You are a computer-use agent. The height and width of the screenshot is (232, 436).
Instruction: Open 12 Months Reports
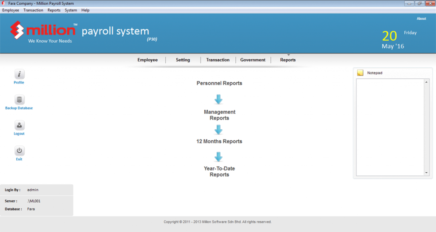pos(219,142)
